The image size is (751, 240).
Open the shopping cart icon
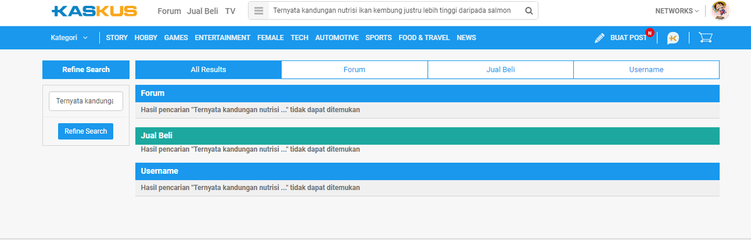(705, 38)
